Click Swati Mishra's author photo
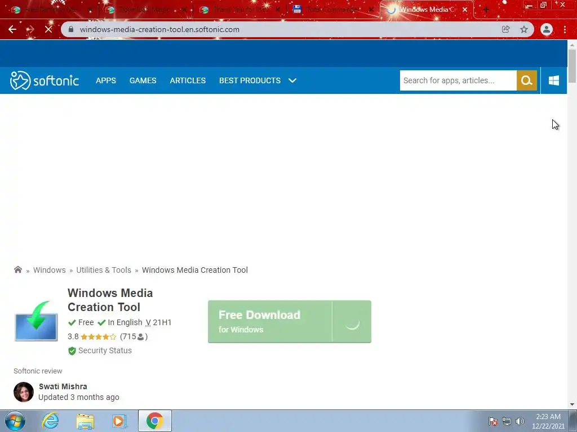Viewport: 577px width, 432px height. coord(24,392)
